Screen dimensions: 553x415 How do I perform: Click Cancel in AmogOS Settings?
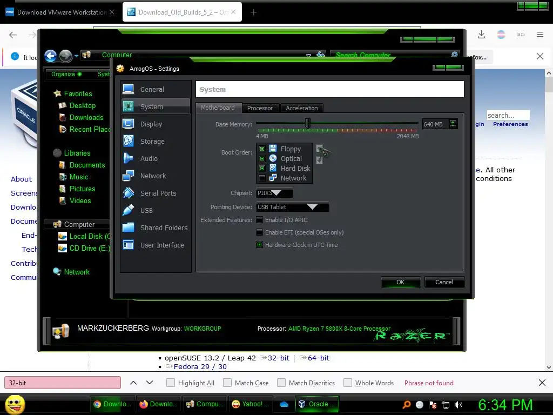[444, 282]
